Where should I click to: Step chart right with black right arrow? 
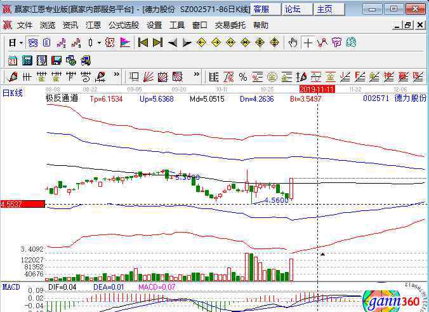tap(187, 43)
